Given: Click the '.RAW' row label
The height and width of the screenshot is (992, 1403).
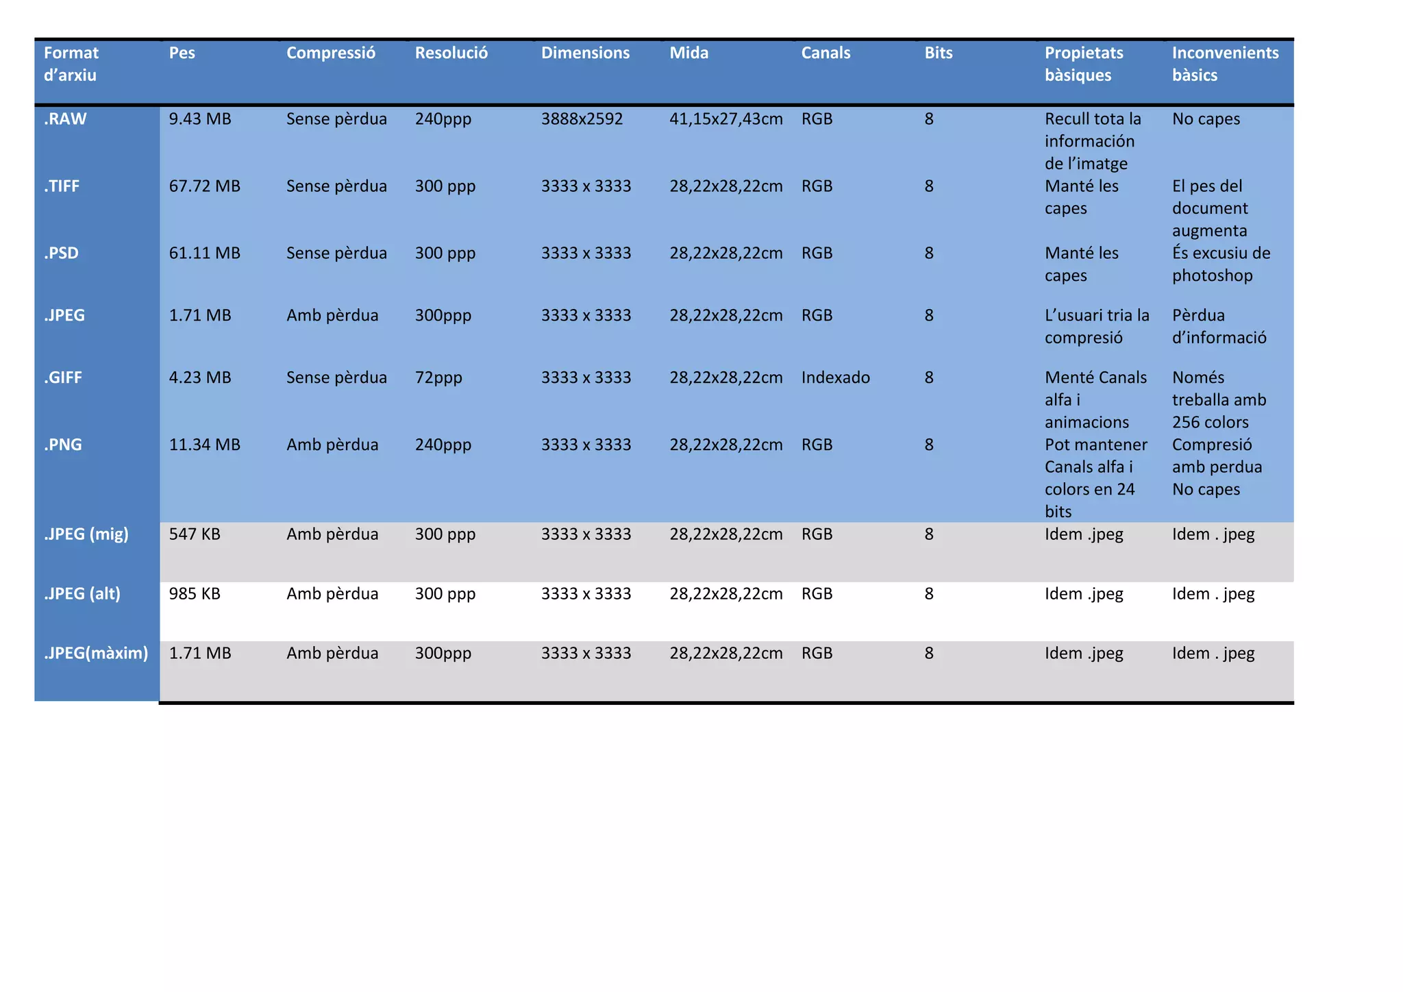Looking at the screenshot, I should tap(65, 119).
